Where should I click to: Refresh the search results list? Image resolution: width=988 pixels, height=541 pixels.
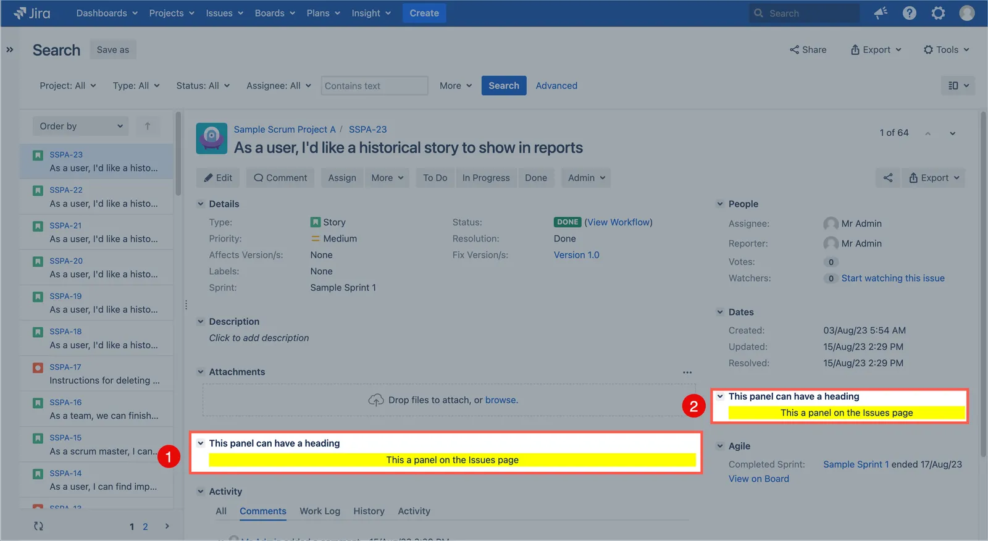(x=38, y=526)
